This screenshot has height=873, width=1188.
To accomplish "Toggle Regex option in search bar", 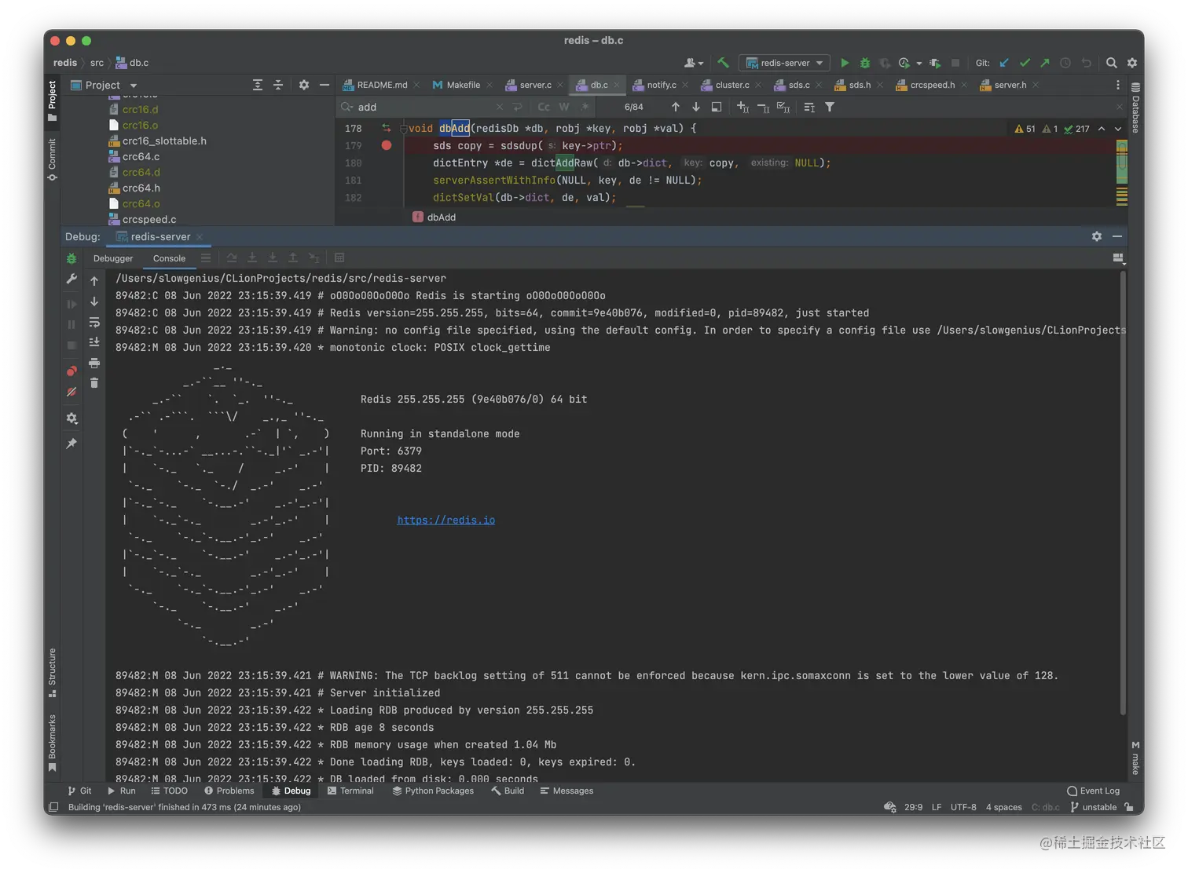I will tap(585, 107).
